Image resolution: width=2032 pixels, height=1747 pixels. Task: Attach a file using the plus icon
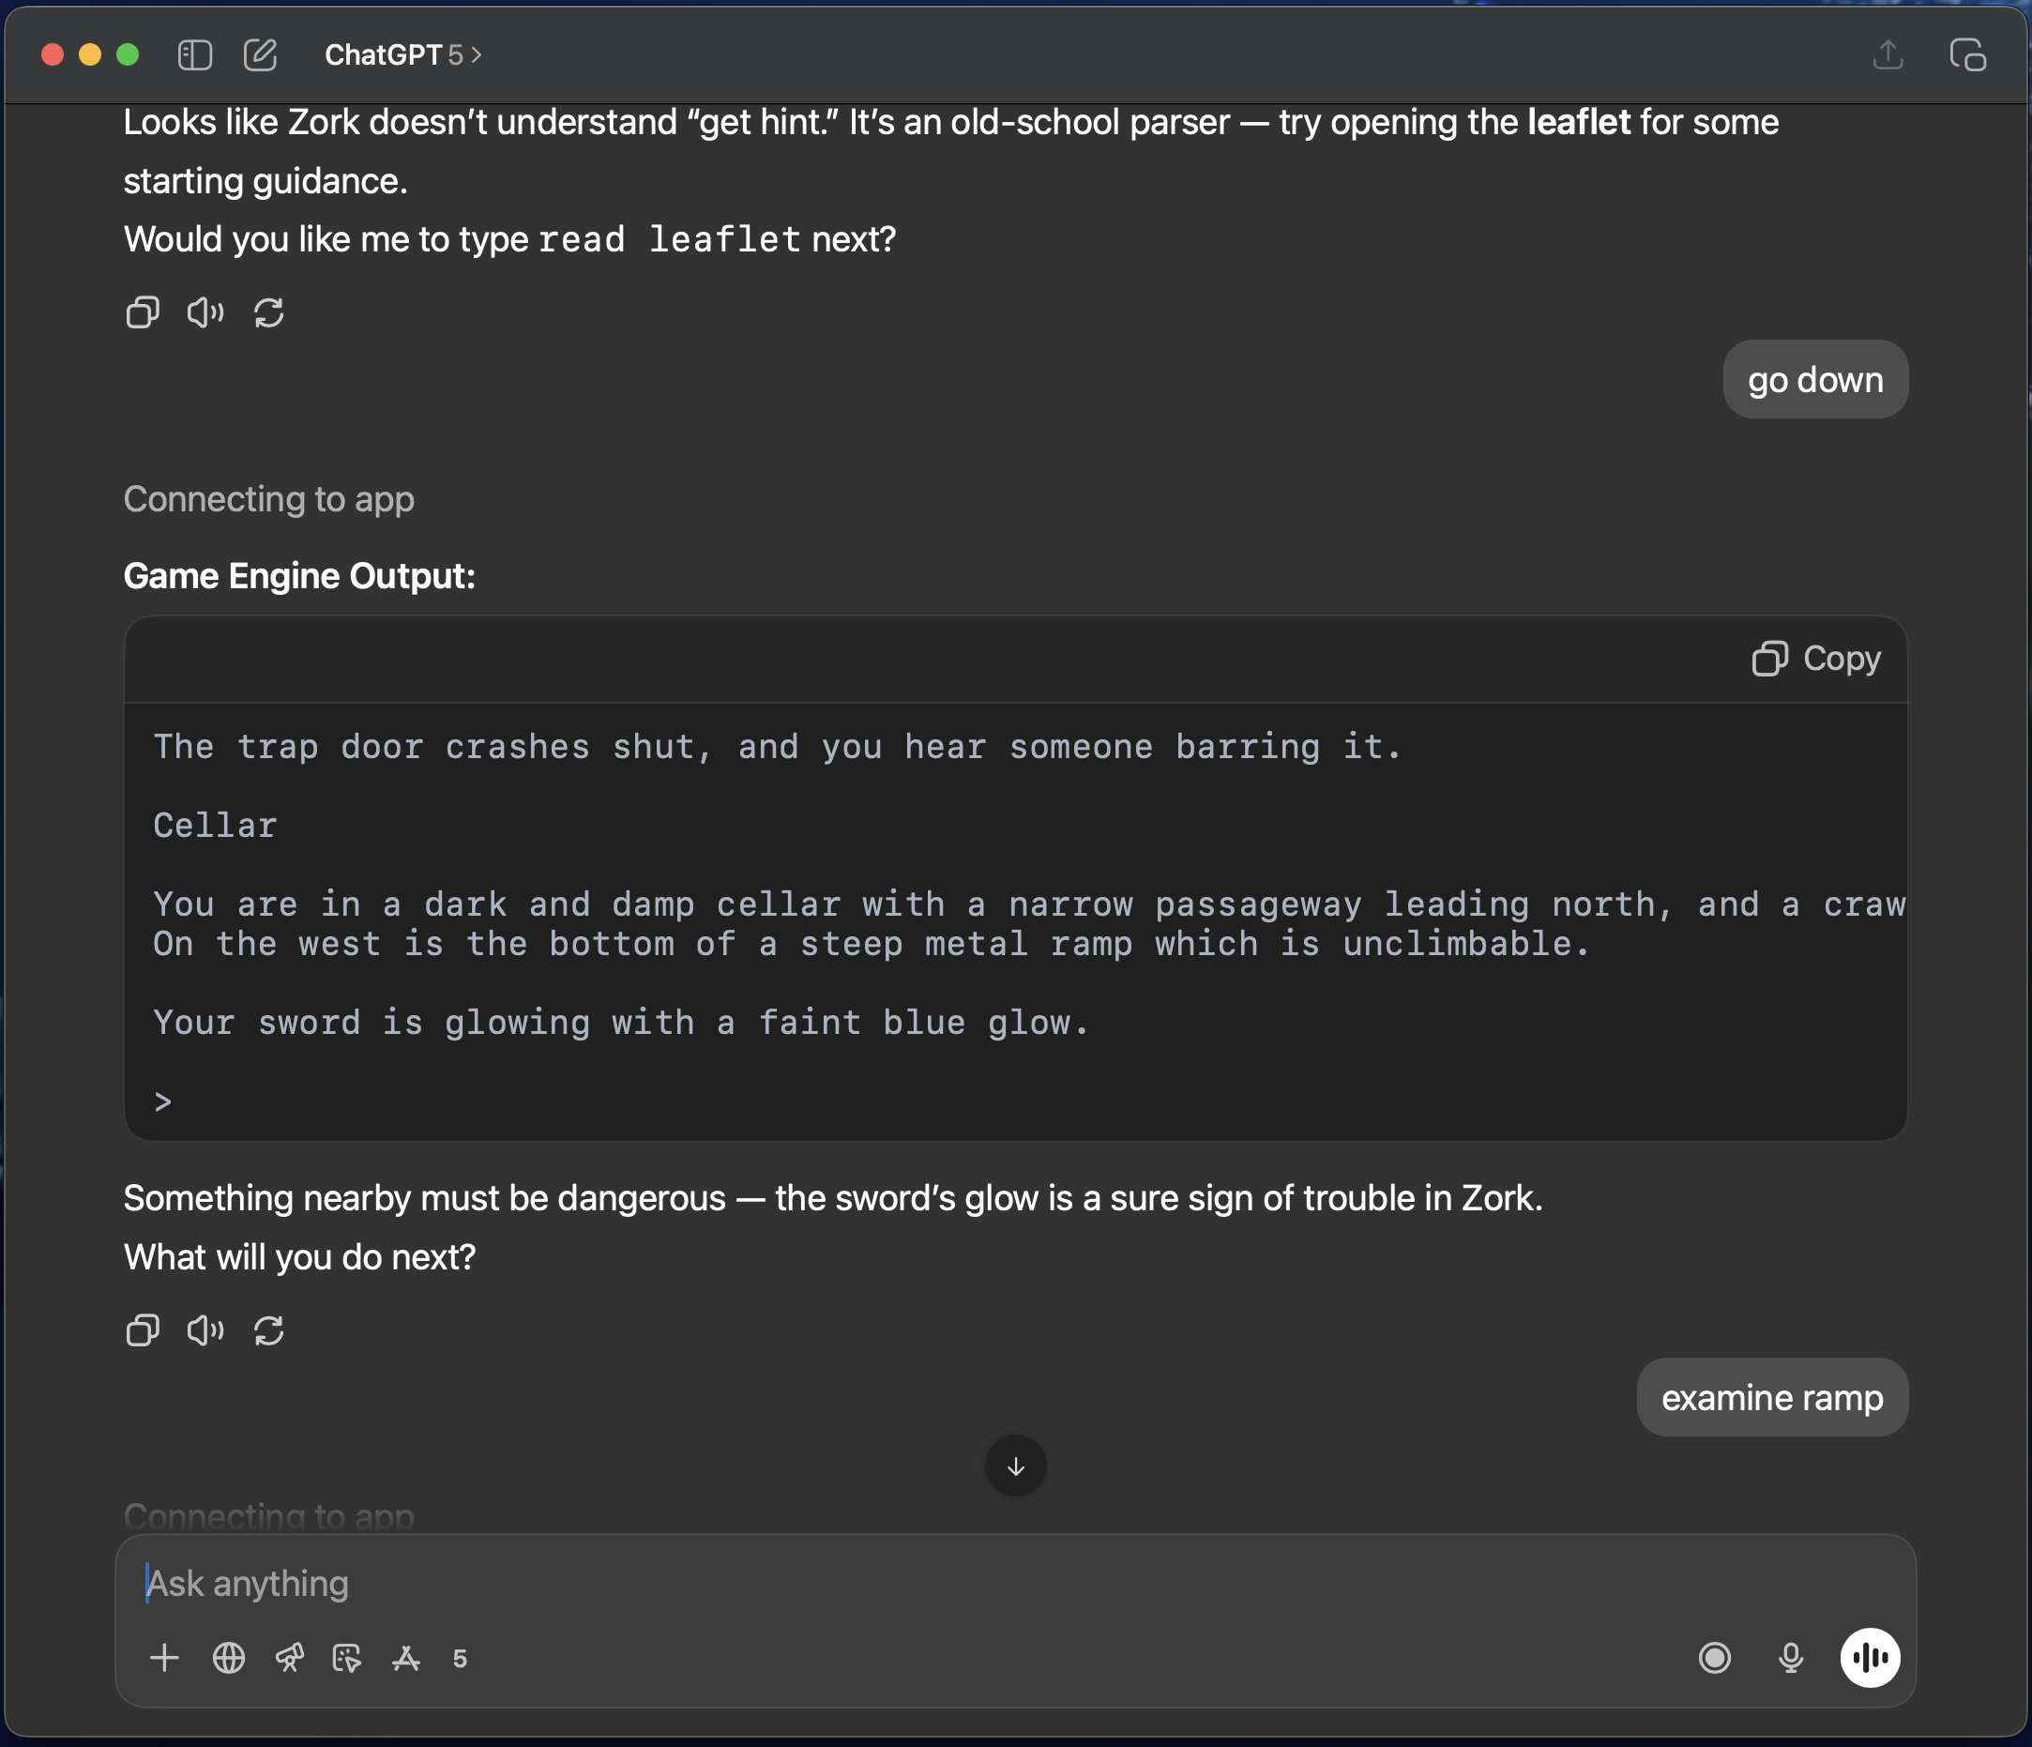tap(165, 1659)
